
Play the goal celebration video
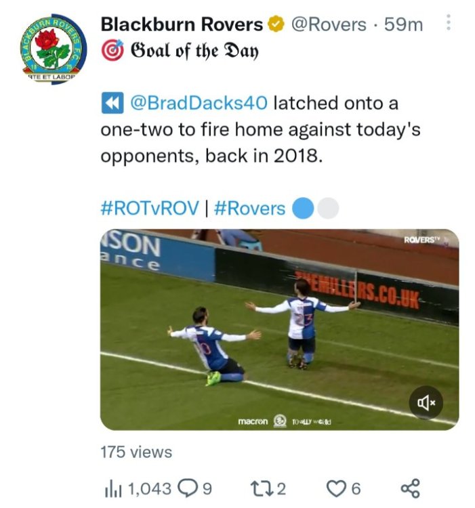(x=279, y=330)
